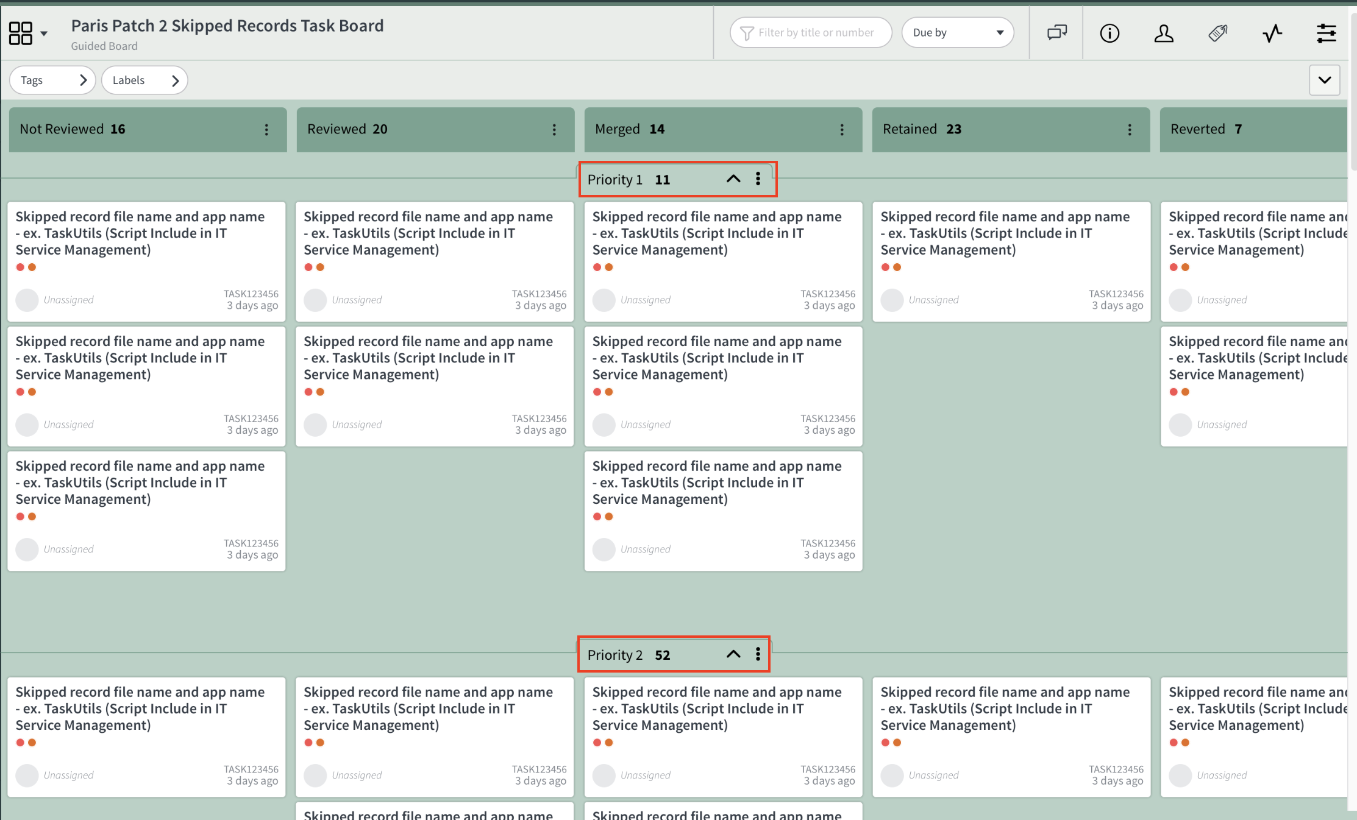Expand the Labels filter pill

[144, 80]
